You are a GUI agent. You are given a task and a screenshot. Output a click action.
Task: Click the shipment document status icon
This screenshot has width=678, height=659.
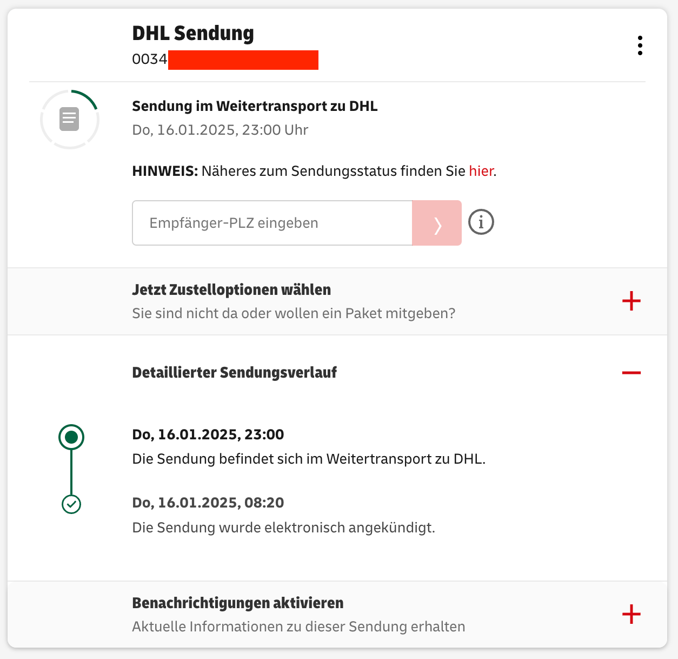click(69, 119)
